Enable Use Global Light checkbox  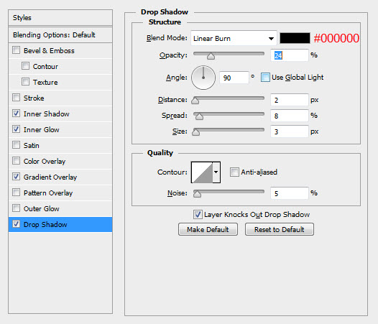265,78
